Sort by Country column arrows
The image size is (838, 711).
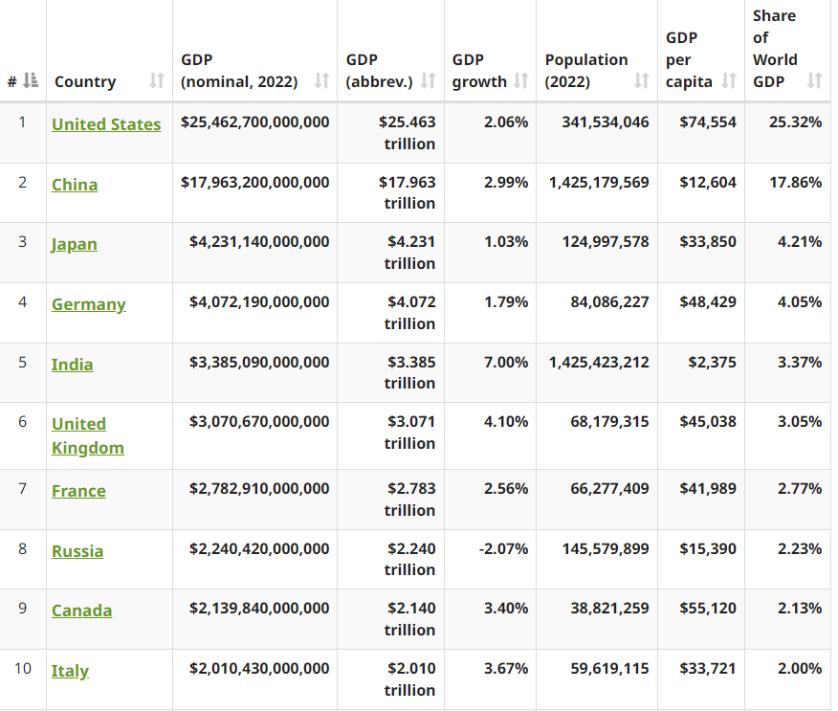pyautogui.click(x=157, y=81)
